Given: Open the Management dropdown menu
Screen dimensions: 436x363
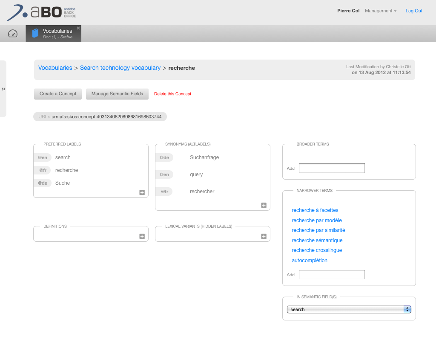Looking at the screenshot, I should click(x=380, y=11).
